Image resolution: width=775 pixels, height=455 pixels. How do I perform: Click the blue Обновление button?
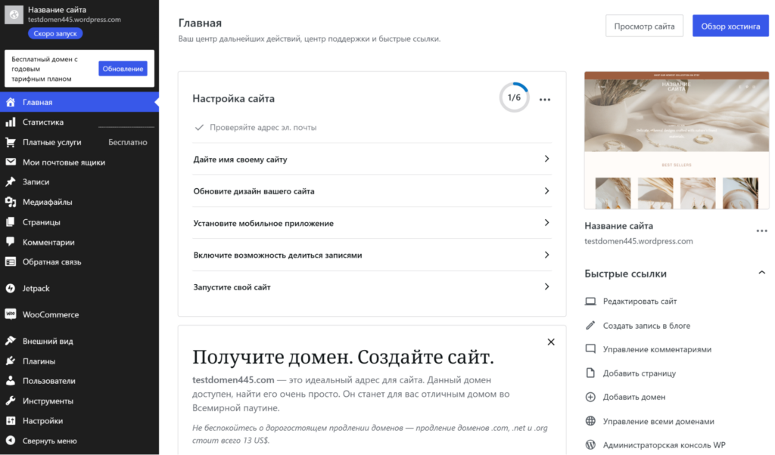tap(123, 69)
